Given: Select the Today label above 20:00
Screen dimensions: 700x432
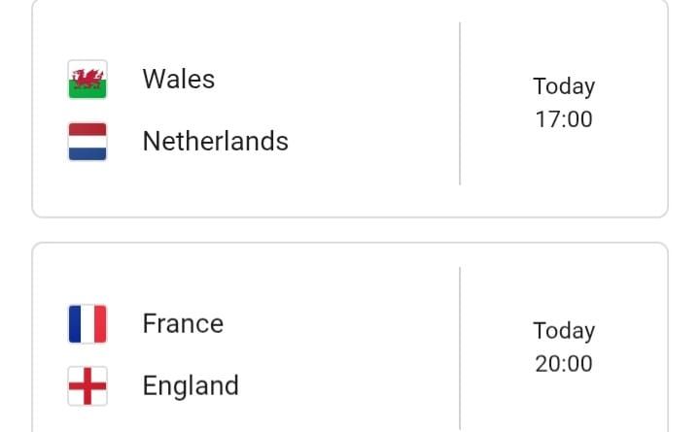Looking at the screenshot, I should pos(564,331).
